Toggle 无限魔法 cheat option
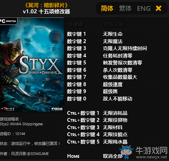 pos(113,41)
